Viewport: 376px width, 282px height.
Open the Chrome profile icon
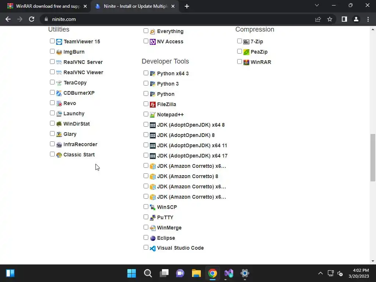pos(356,19)
